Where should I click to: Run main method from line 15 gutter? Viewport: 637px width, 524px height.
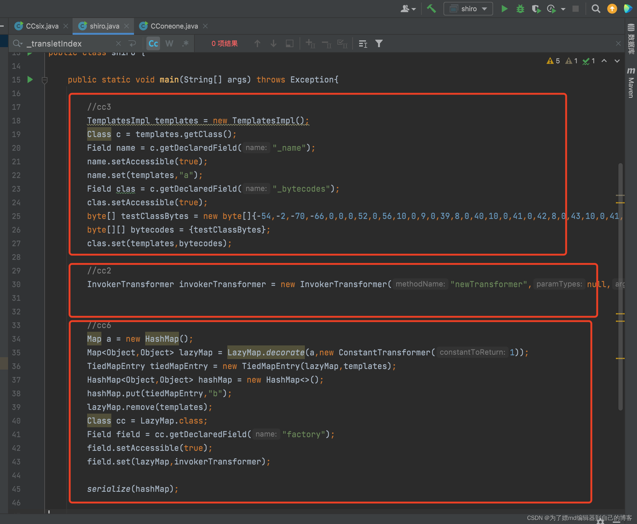[x=30, y=80]
